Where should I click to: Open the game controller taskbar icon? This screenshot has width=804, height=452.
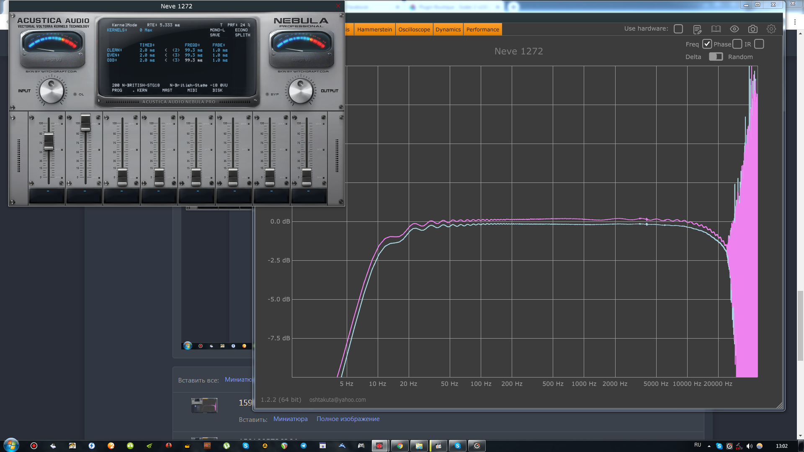click(x=361, y=446)
